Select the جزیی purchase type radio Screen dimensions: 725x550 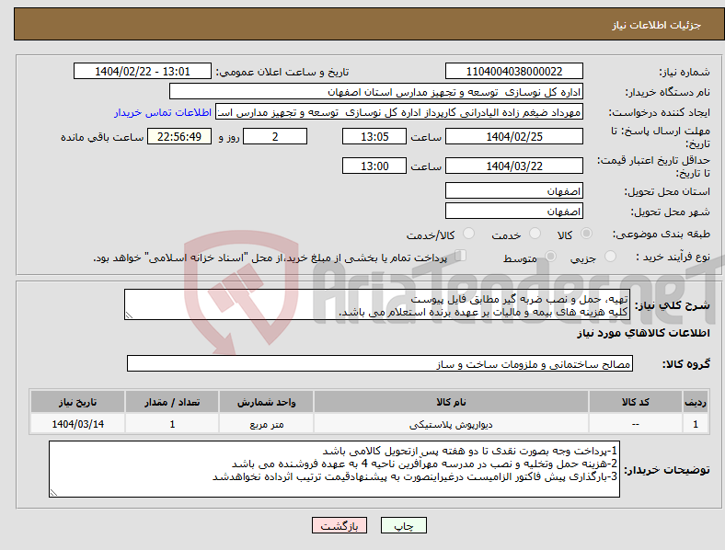click(x=610, y=256)
